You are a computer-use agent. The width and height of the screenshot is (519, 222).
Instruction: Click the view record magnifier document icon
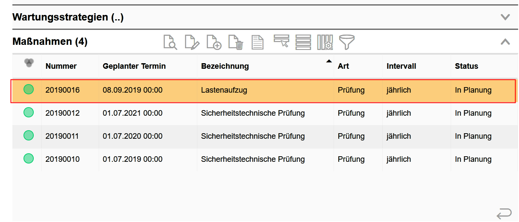pos(170,42)
